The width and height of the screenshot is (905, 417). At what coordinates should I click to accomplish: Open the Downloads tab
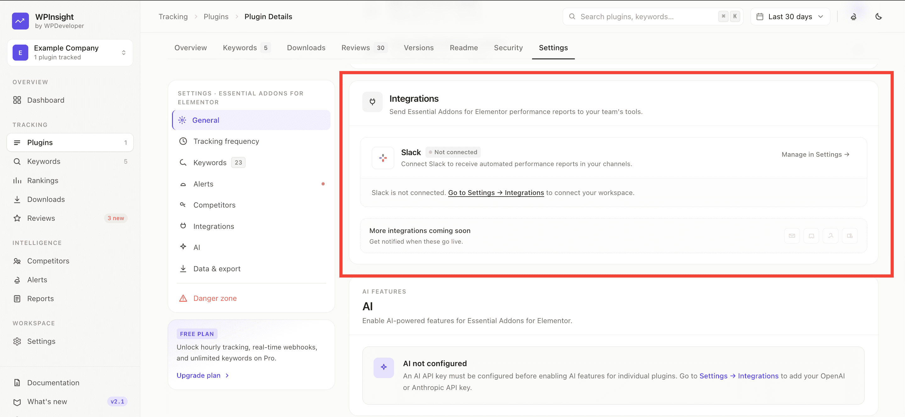(x=306, y=48)
